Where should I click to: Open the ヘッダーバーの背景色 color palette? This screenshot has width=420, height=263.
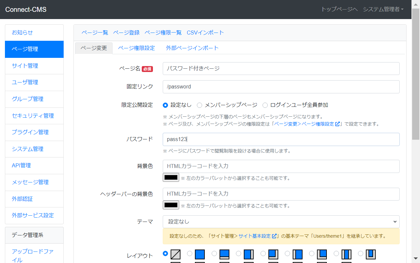pos(171,205)
